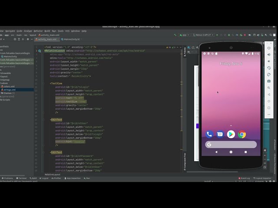
Task: Select MainActivity in the project tree
Action: click(9, 56)
